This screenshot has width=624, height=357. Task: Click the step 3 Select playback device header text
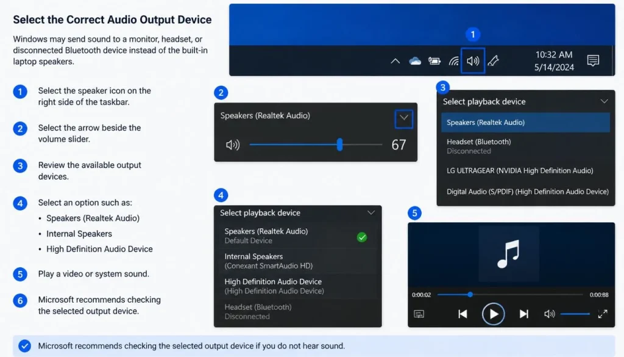[484, 101]
